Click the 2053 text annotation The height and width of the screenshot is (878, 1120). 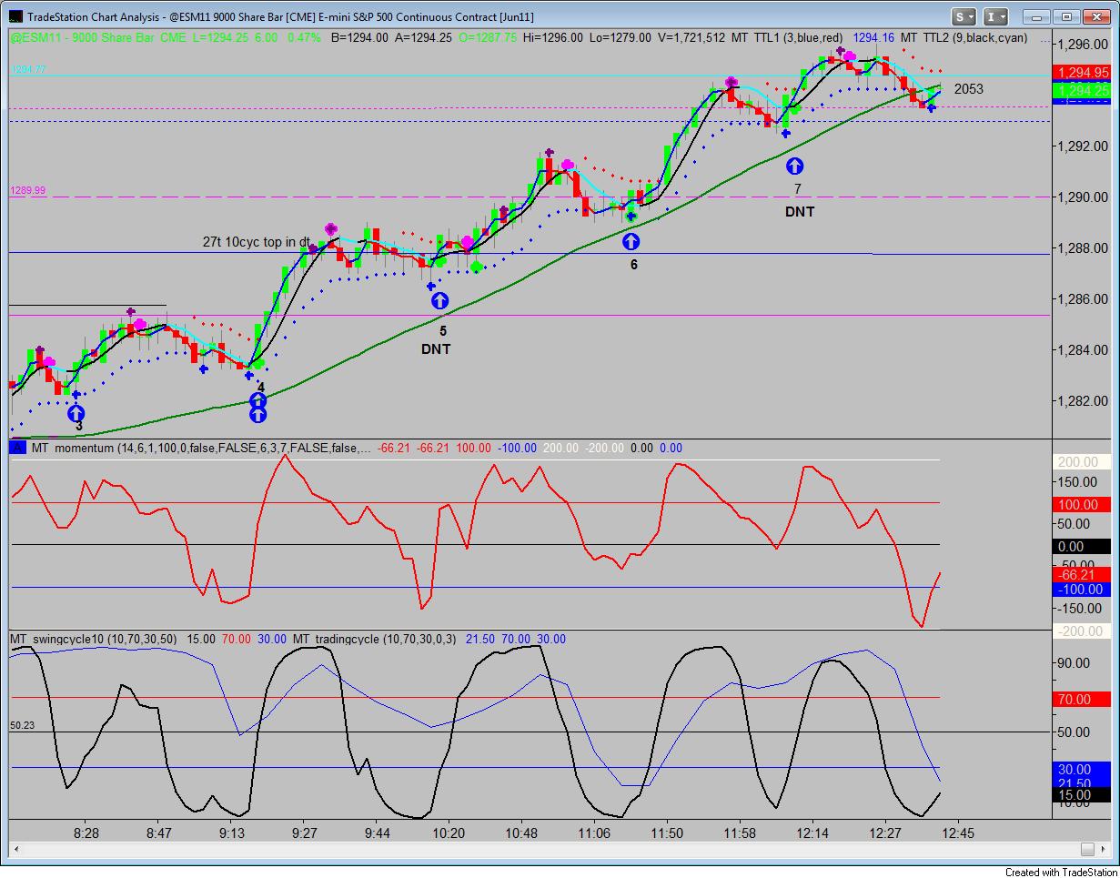968,88
